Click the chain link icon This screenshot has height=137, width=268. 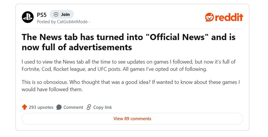click(x=89, y=107)
